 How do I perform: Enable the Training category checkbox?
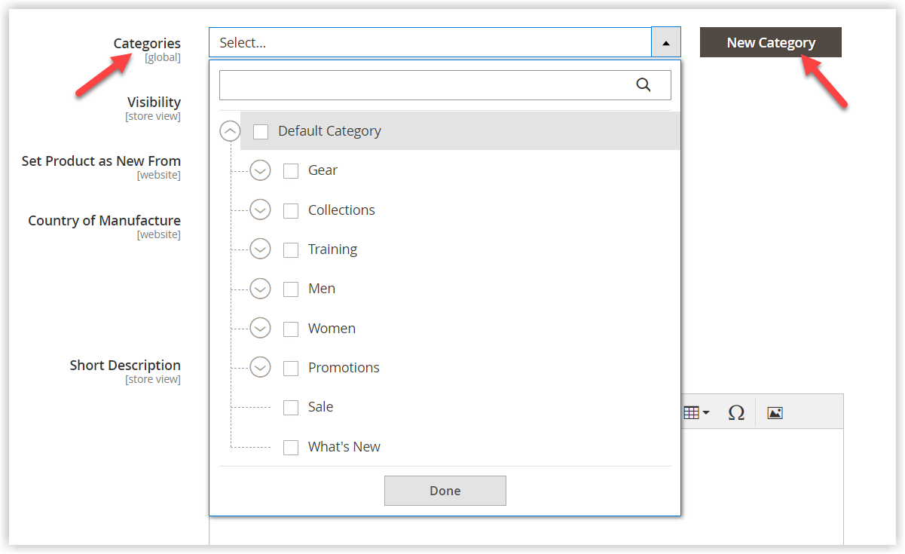(x=291, y=249)
